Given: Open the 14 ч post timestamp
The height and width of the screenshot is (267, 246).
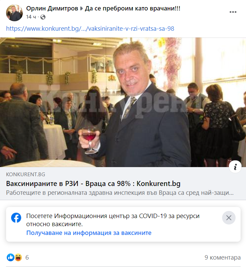Looking at the screenshot, I should coord(31,17).
